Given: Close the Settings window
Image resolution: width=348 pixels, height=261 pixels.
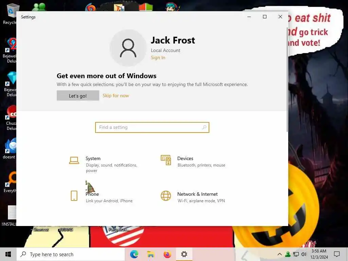Looking at the screenshot, I should pyautogui.click(x=280, y=17).
